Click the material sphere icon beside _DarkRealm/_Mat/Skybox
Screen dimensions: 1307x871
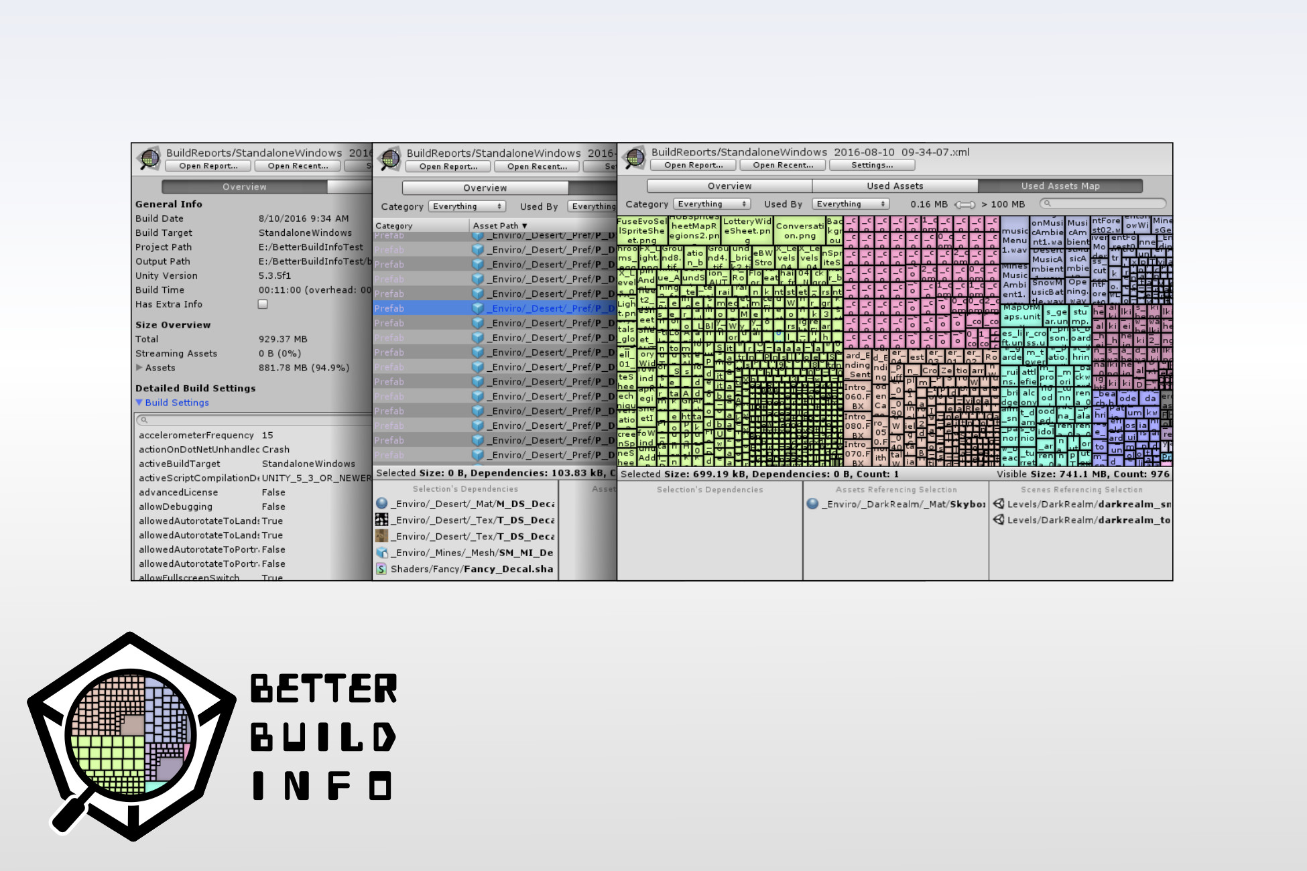point(813,504)
